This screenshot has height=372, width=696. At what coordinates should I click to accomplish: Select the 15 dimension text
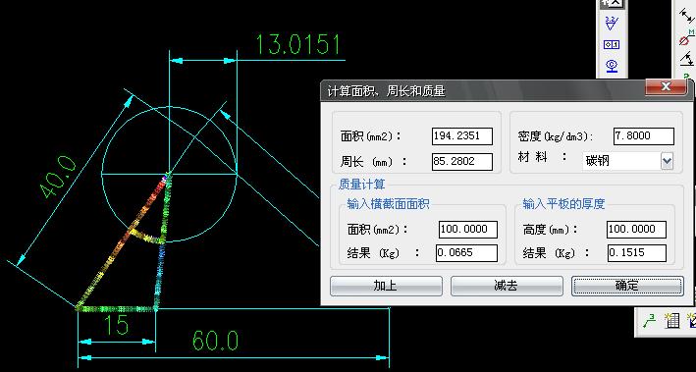(117, 325)
